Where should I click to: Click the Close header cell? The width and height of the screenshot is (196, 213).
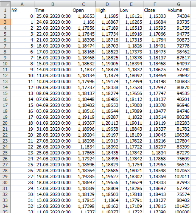tap(155, 10)
